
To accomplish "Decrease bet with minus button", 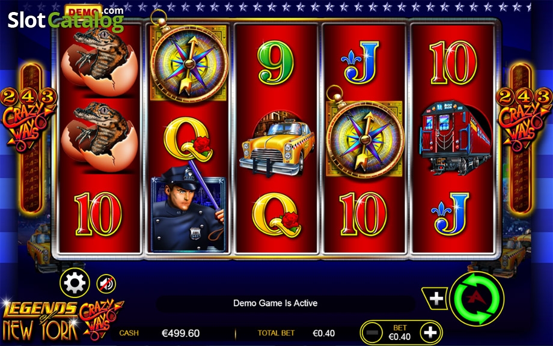I will pos(372,332).
